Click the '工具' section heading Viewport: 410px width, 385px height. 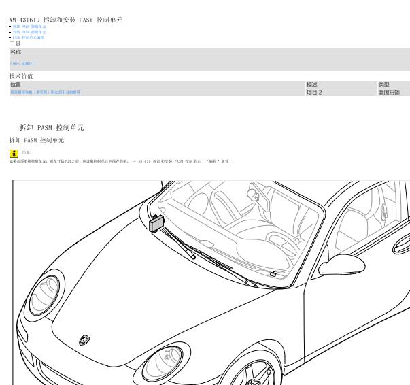pos(15,44)
